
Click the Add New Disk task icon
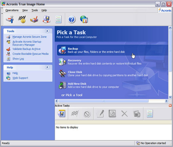click(x=62, y=85)
